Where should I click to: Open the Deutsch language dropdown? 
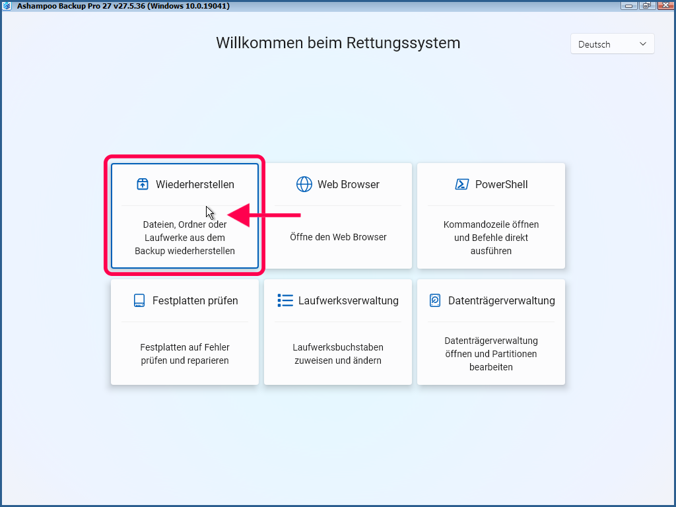point(612,44)
